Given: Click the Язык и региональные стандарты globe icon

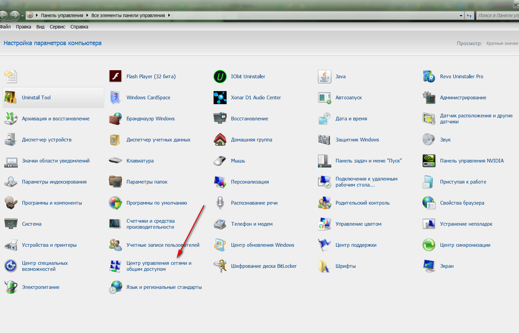Looking at the screenshot, I should [x=116, y=287].
